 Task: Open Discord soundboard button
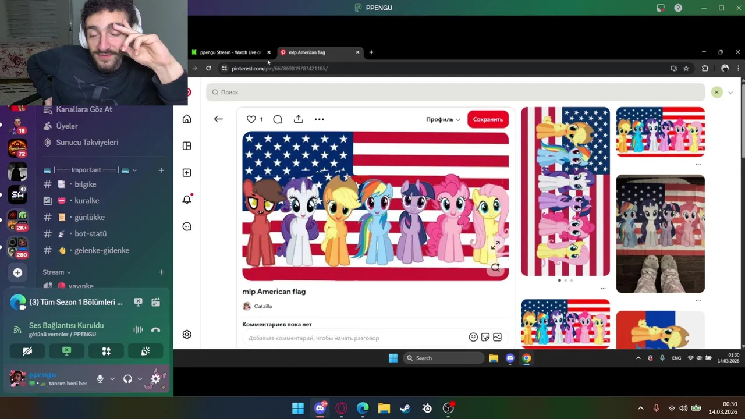(x=146, y=351)
